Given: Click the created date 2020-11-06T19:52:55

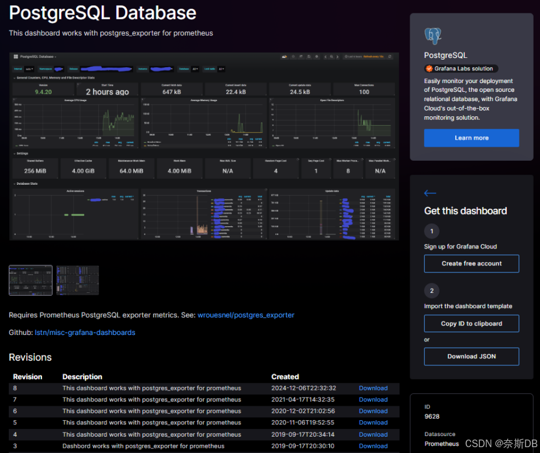Looking at the screenshot, I should click(x=303, y=423).
